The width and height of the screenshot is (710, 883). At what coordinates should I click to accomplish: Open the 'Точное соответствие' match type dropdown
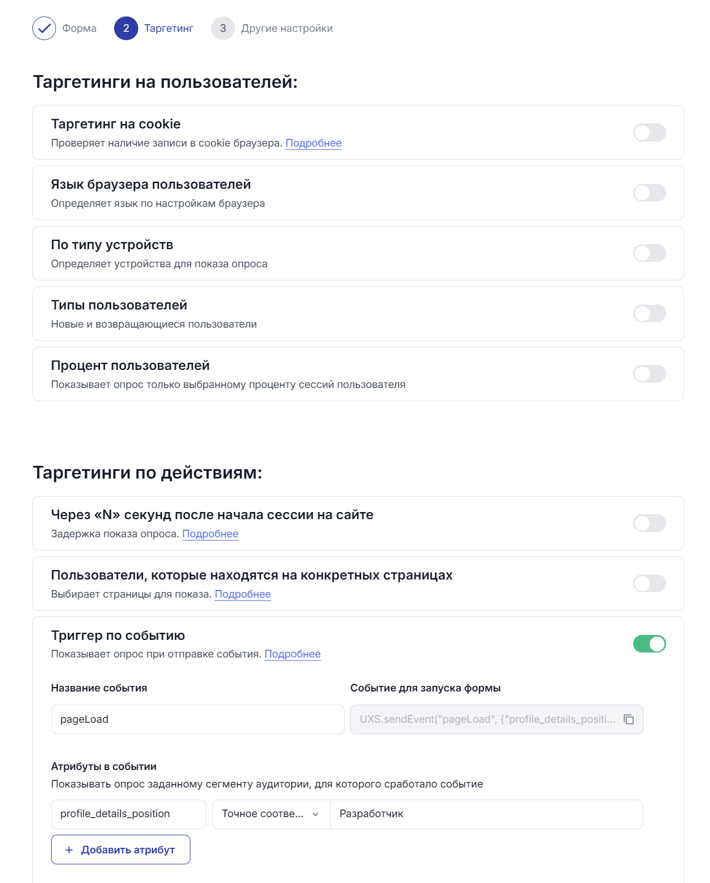[x=271, y=814]
